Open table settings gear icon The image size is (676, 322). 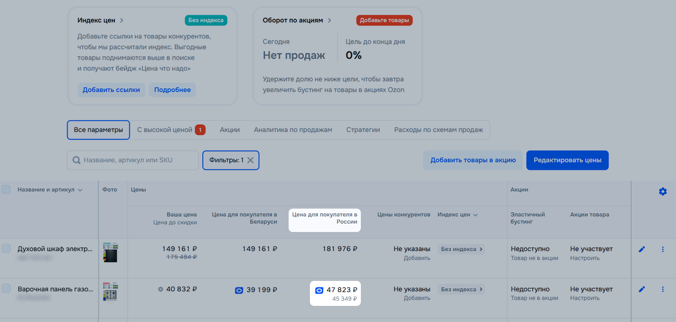[x=662, y=191]
